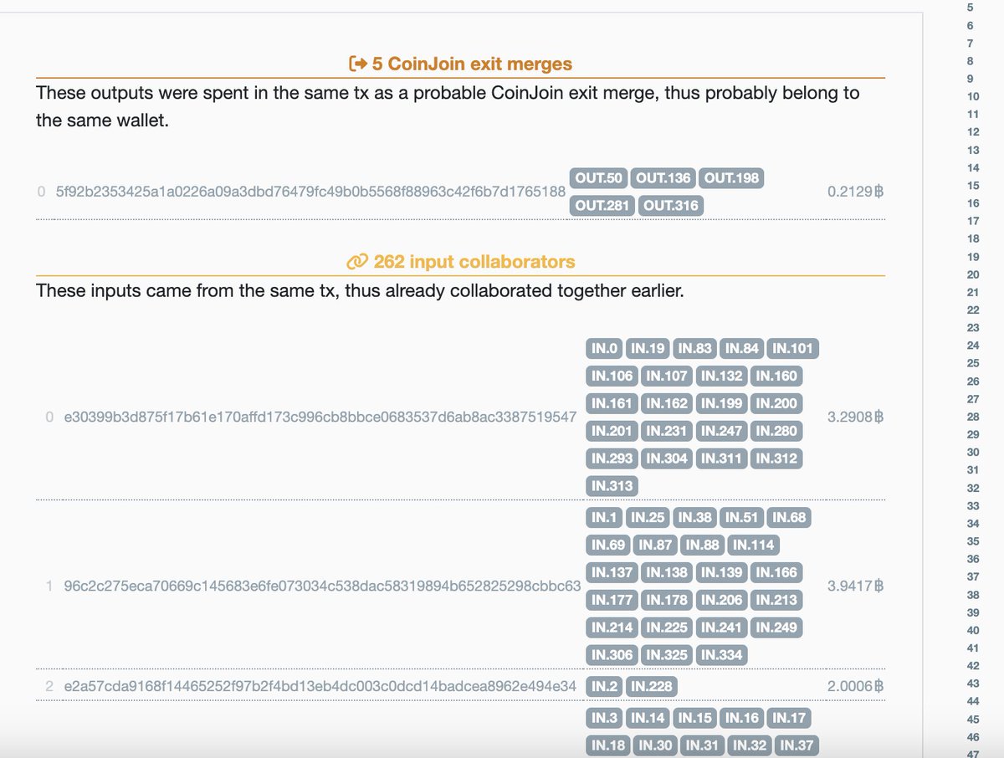This screenshot has height=758, width=1004.
Task: Click the IN.101 input tag
Action: click(793, 349)
